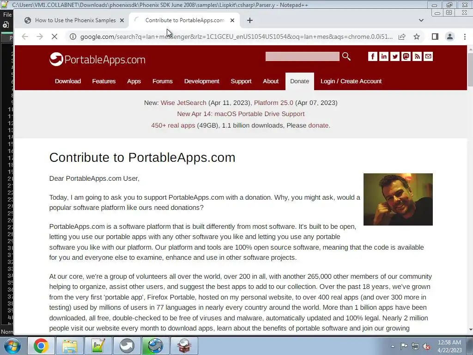The height and width of the screenshot is (355, 473).
Task: Toggle the Chrome side panel icon
Action: pos(435,37)
